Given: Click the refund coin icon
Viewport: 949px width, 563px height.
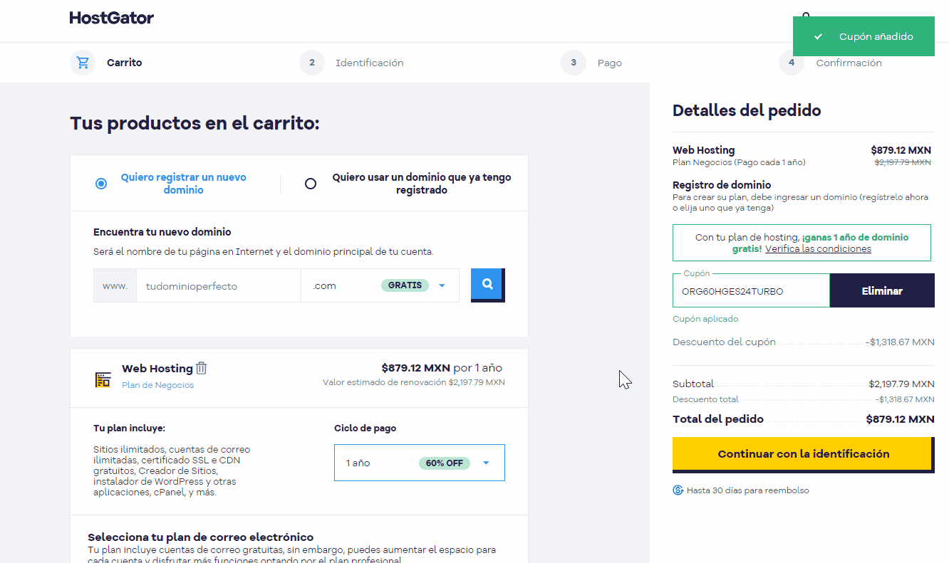Looking at the screenshot, I should tap(678, 490).
